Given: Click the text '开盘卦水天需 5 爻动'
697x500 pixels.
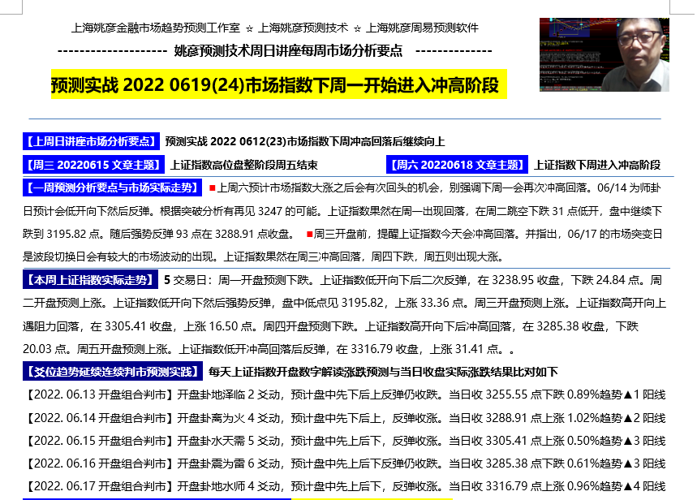Looking at the screenshot, I should [229, 441].
